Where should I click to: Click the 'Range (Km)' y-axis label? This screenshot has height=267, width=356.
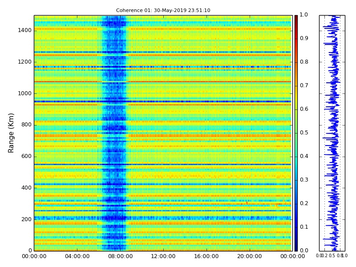tap(11, 133)
